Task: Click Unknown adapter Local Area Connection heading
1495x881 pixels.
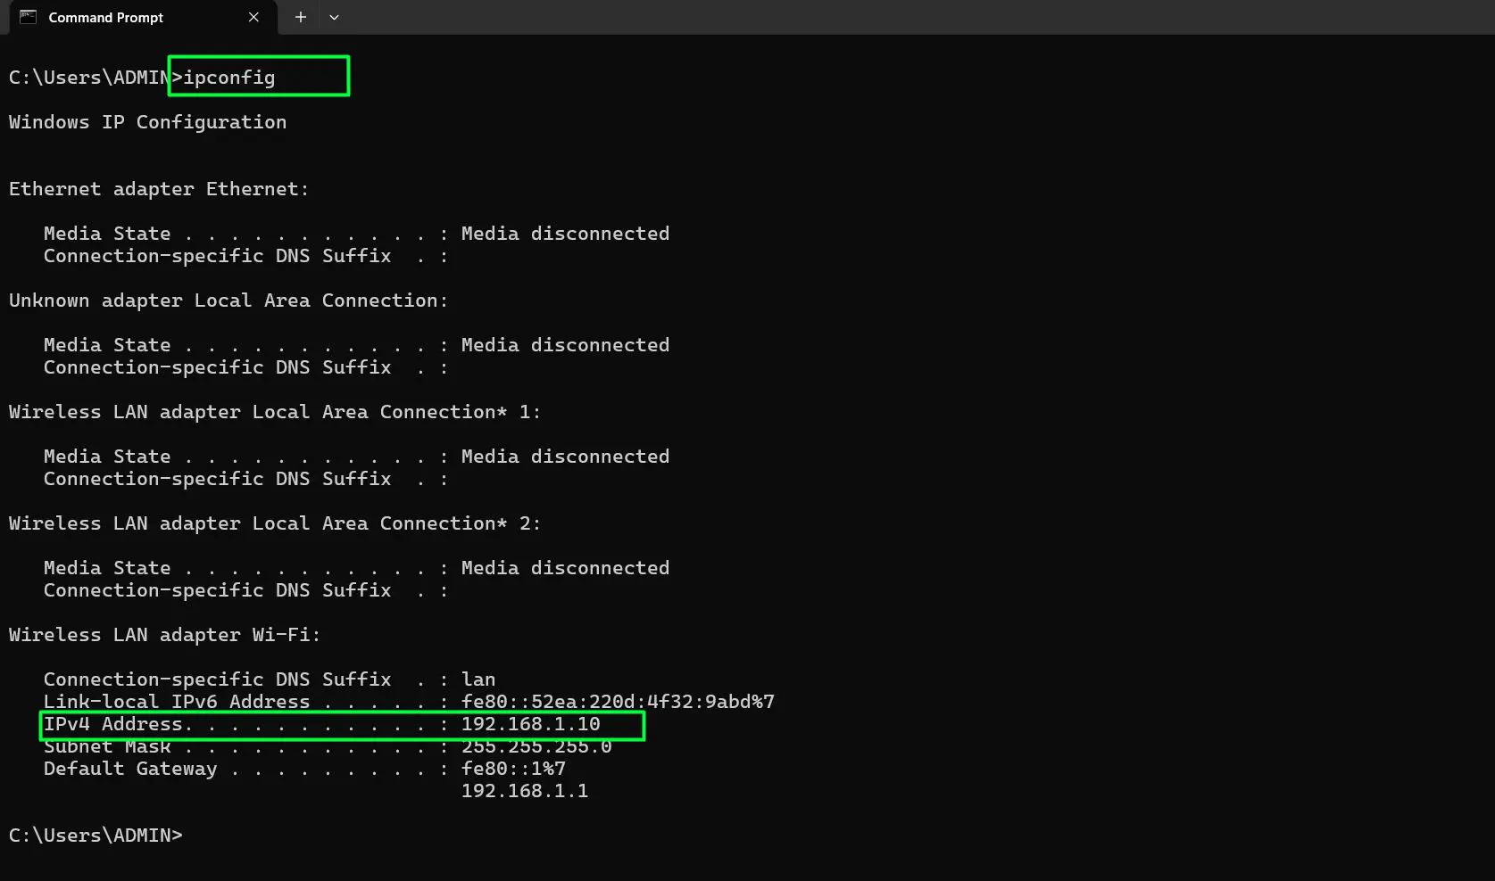Action: [228, 301]
